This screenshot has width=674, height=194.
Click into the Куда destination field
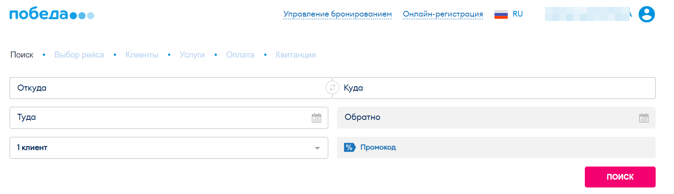(x=494, y=88)
